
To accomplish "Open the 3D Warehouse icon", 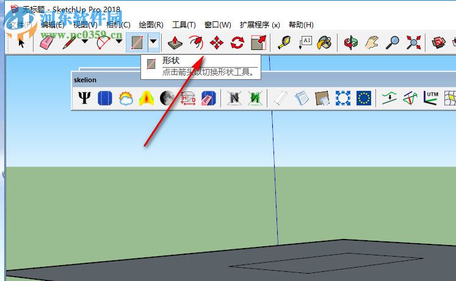I will pyautogui.click(x=438, y=43).
